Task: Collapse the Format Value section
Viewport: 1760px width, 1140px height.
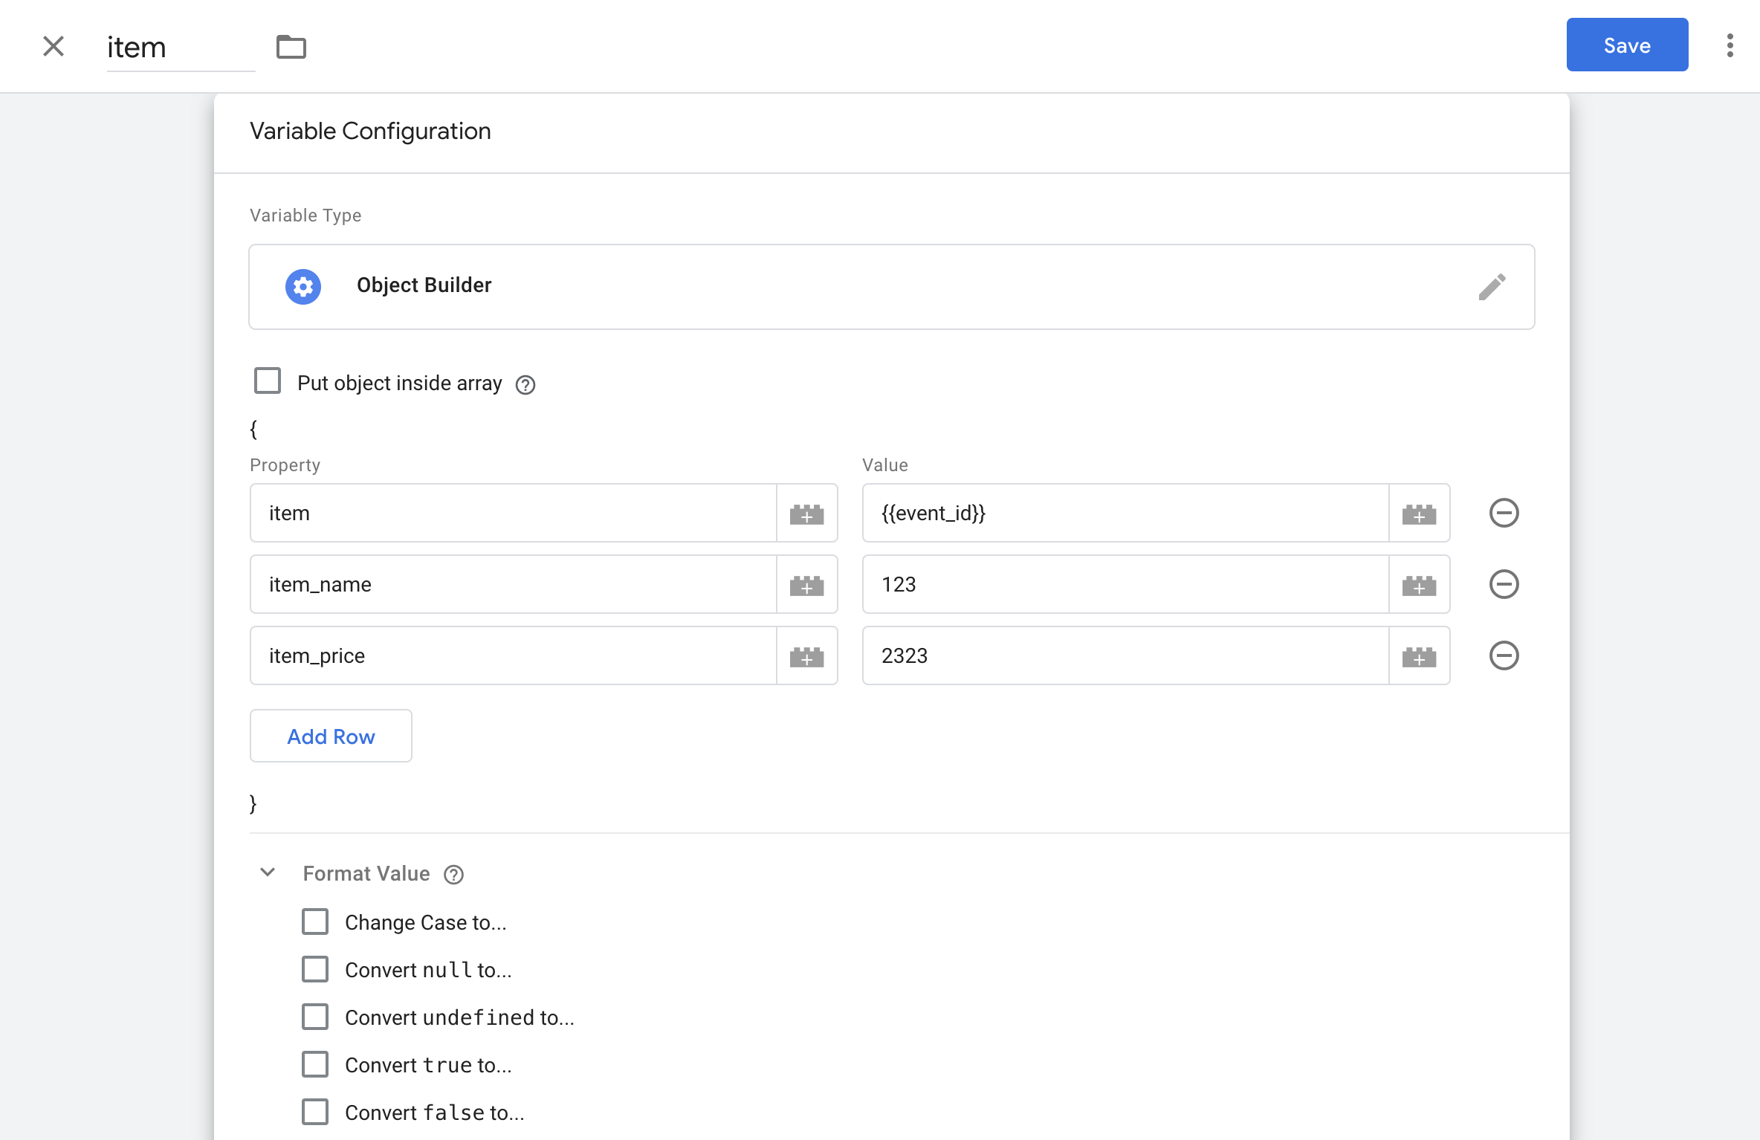Action: [267, 873]
